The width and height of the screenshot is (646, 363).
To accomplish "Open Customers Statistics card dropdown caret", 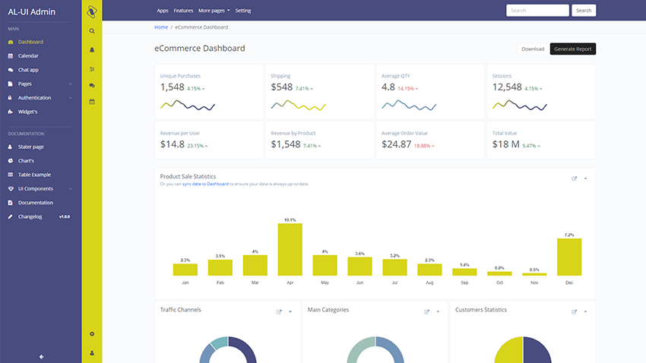I will (x=585, y=311).
